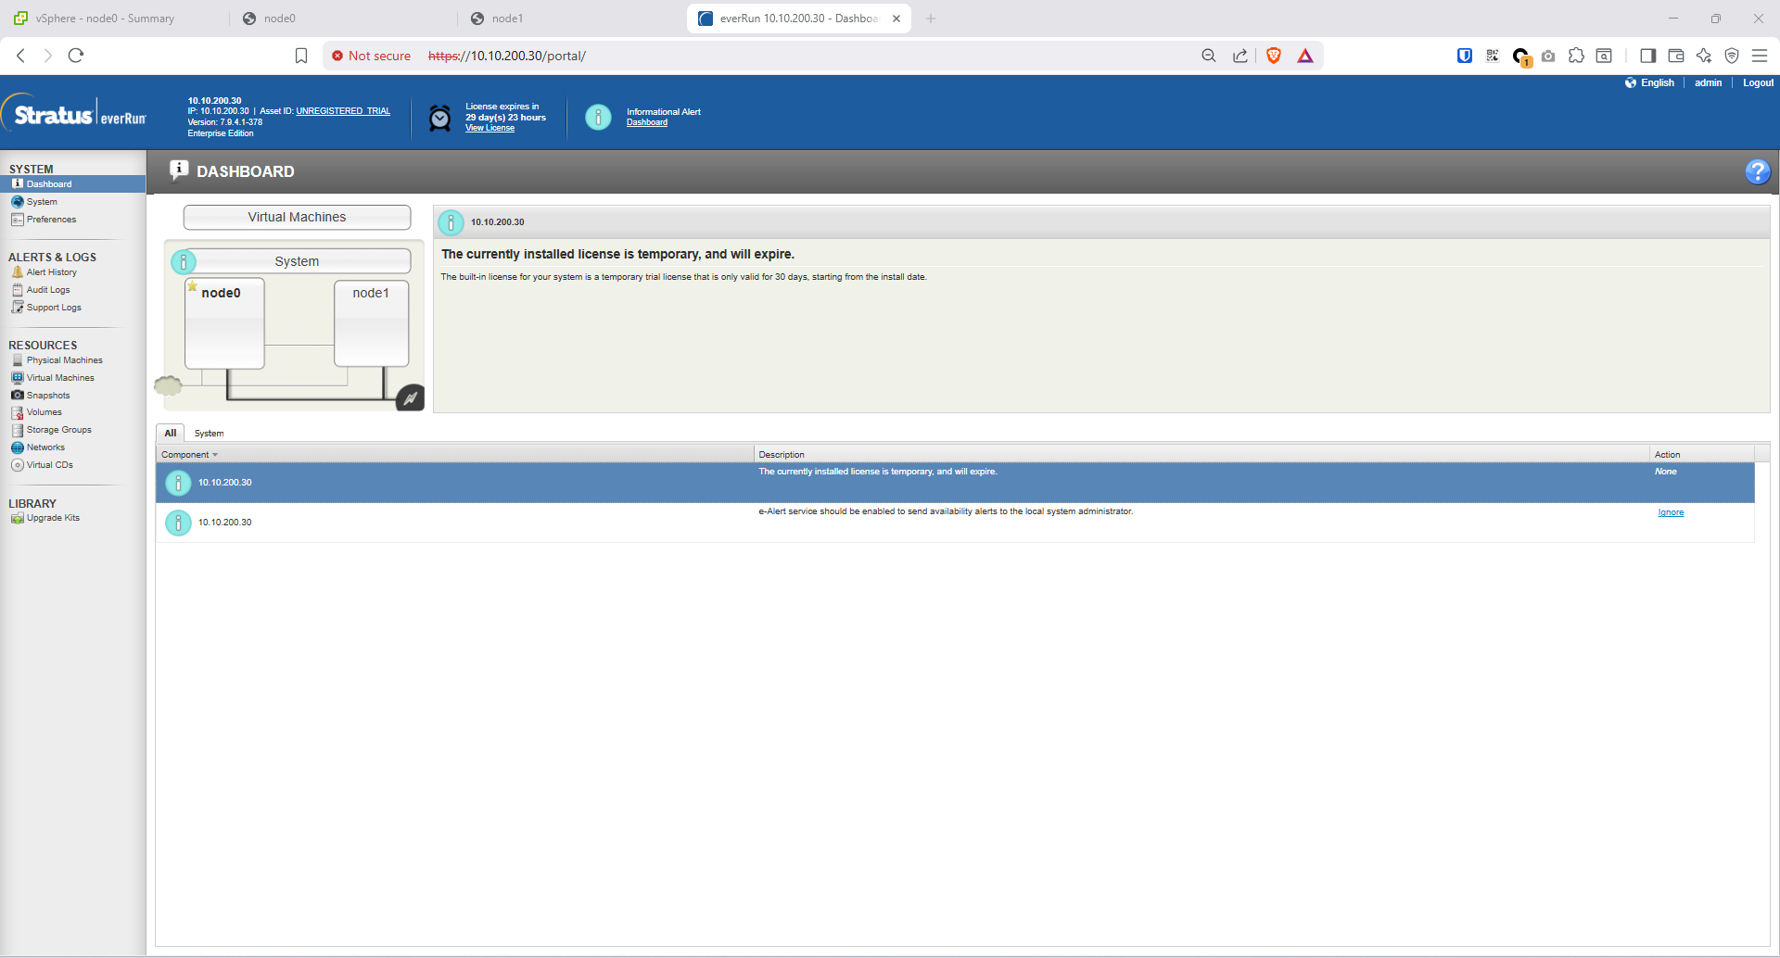Click the Informational Alert icon in header
Viewport: 1780px width, 958px height.
(x=598, y=117)
